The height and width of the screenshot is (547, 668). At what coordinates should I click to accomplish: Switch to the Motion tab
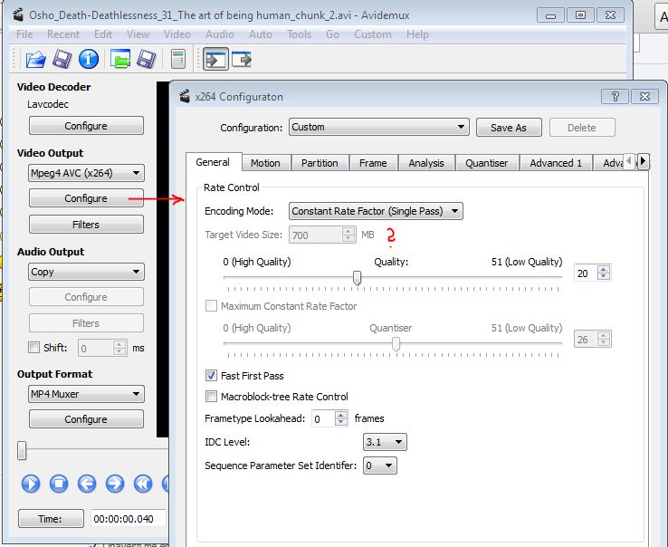(x=265, y=163)
